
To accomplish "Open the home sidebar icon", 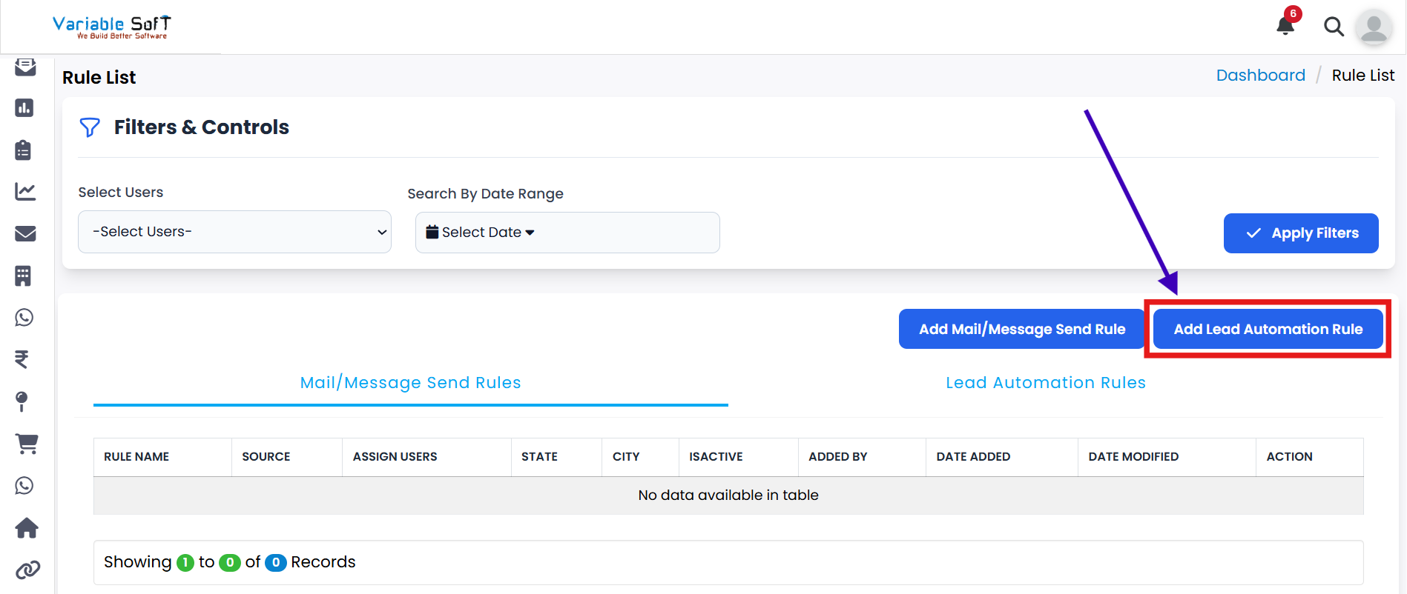I will coord(27,528).
